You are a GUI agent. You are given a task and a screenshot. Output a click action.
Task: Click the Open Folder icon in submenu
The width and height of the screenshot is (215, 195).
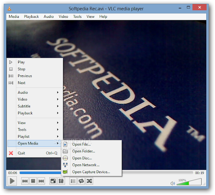click(x=65, y=151)
